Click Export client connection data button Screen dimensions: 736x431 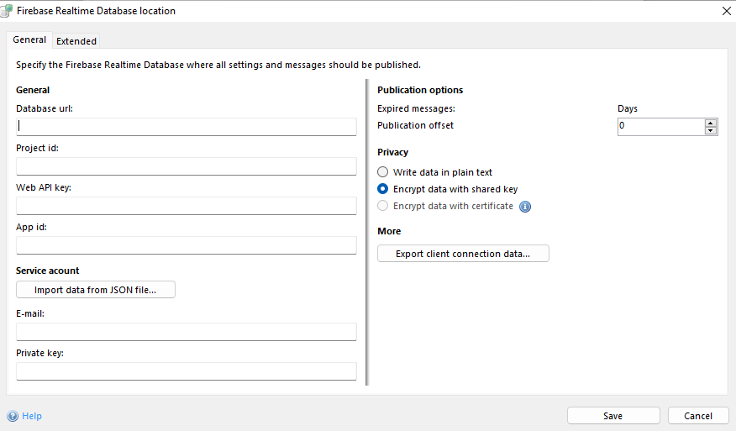point(463,254)
